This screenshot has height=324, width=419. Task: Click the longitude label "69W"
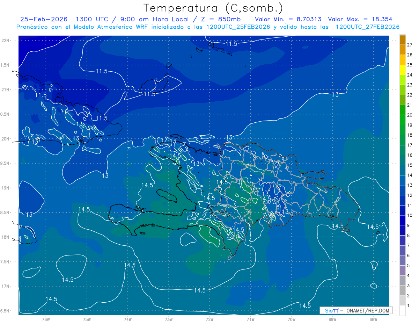click(x=332, y=319)
